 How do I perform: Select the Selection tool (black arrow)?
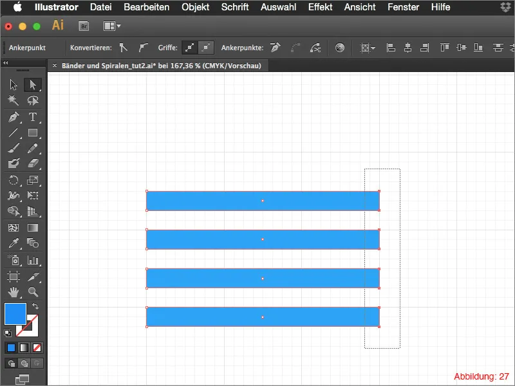(x=14, y=85)
